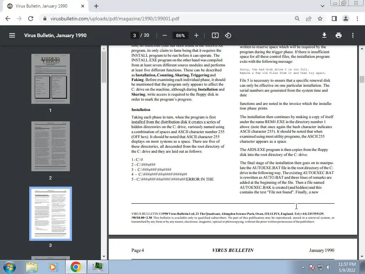Open page 1 thumbnail
The height and width of the screenshot is (274, 365).
click(x=51, y=79)
